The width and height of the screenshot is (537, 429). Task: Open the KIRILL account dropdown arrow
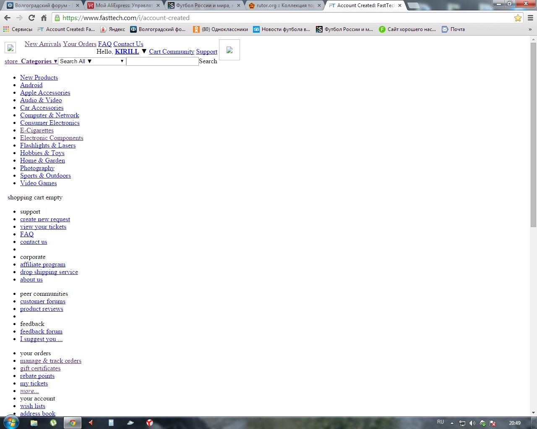[x=144, y=51]
